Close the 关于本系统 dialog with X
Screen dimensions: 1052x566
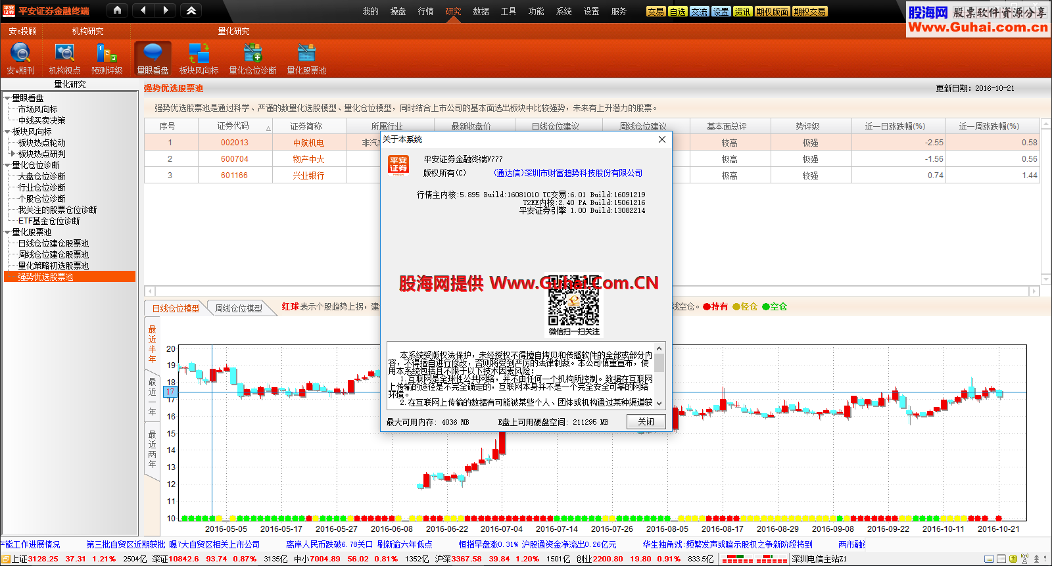[662, 139]
